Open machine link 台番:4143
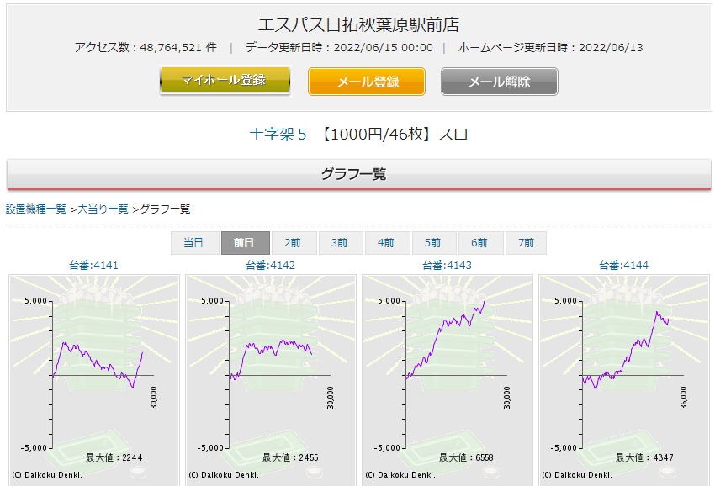The height and width of the screenshot is (486, 715). click(447, 266)
